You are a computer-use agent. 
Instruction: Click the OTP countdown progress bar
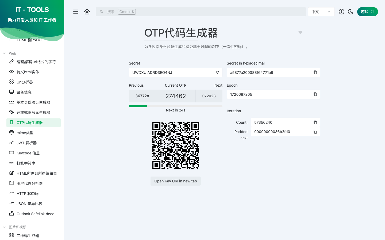(175, 106)
